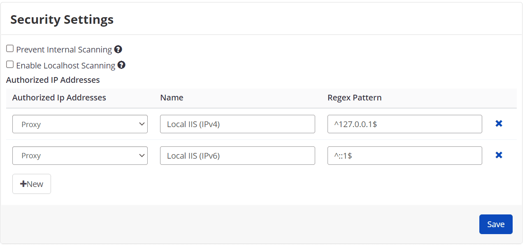525x246 pixels.
Task: Click the help icon beside Prevent Internal Scanning
Action: point(118,49)
